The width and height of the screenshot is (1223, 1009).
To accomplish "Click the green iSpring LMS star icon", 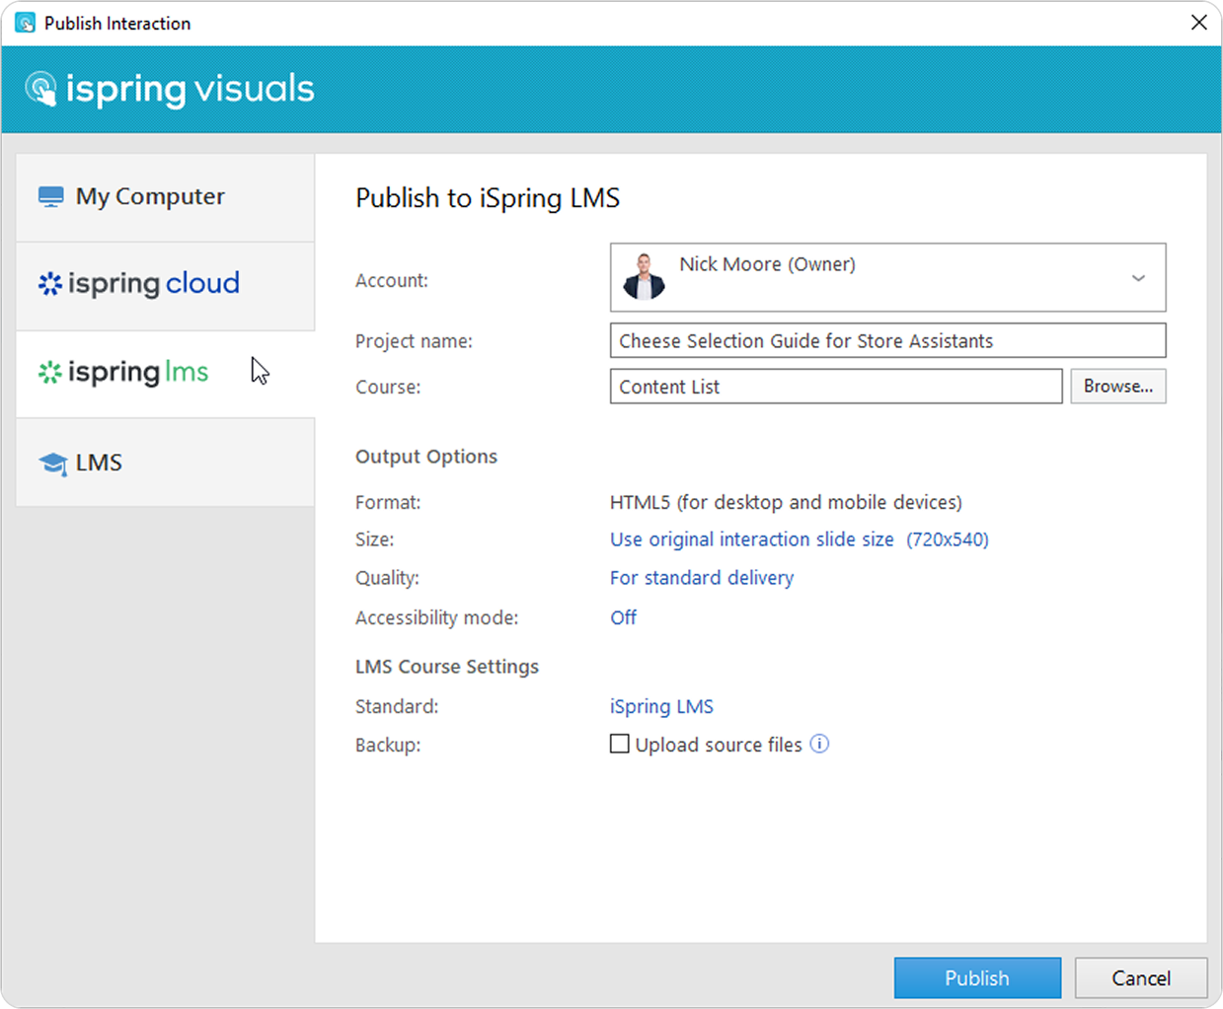I will [x=49, y=372].
